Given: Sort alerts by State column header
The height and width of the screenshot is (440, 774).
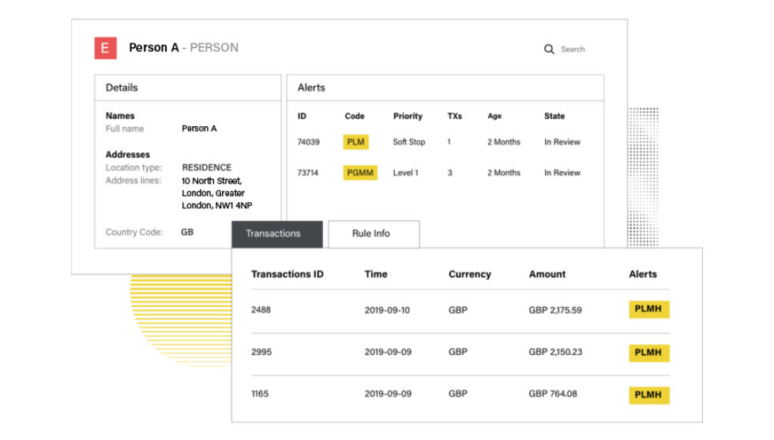Looking at the screenshot, I should tap(554, 116).
